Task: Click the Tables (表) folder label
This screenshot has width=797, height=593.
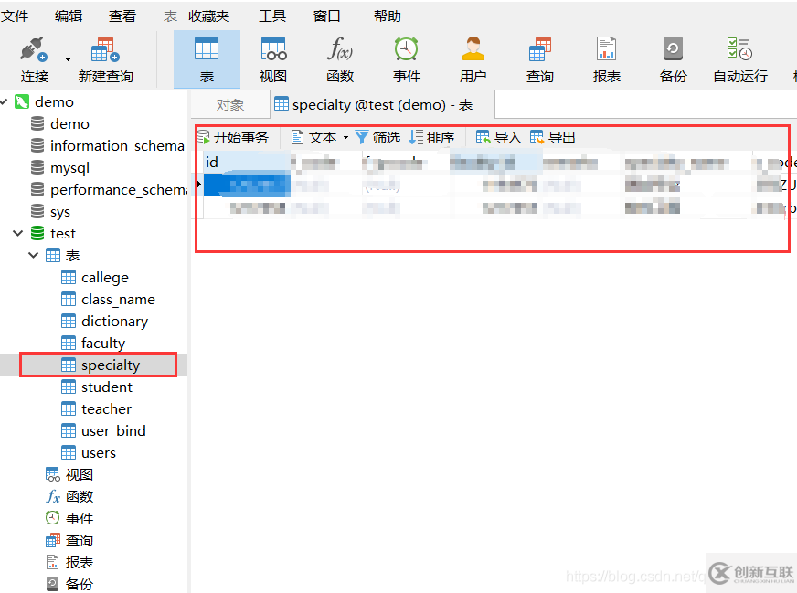Action: [x=72, y=255]
